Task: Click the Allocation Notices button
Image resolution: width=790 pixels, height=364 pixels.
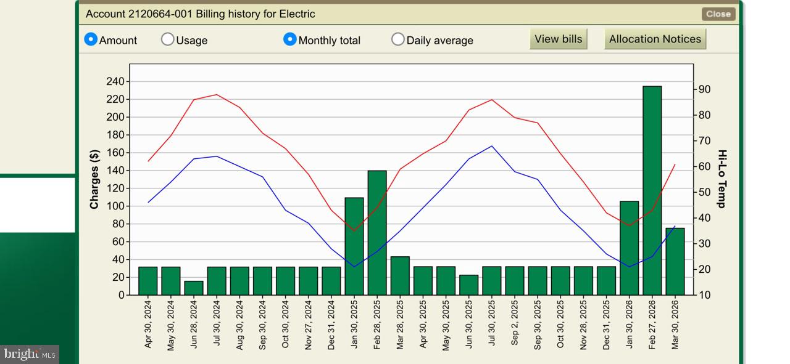Action: (x=655, y=39)
